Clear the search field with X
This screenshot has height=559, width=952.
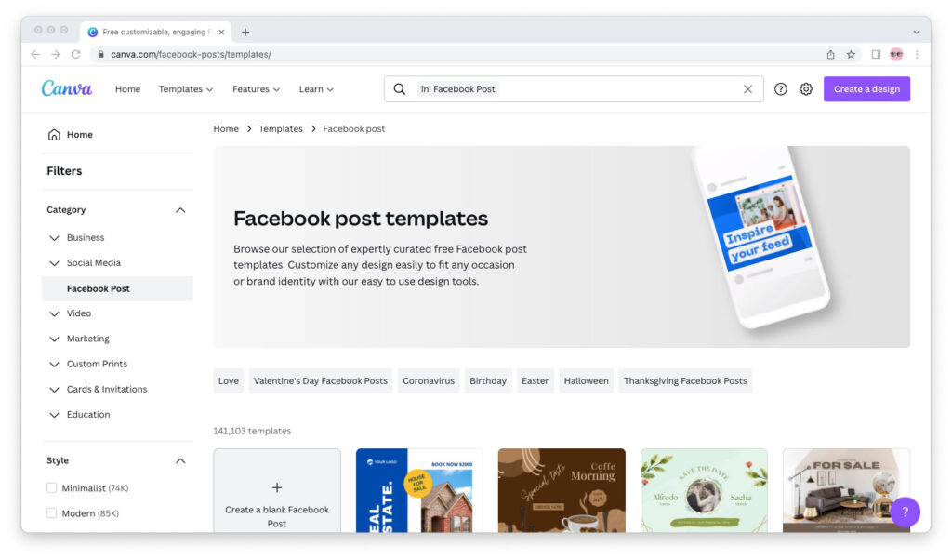tap(747, 88)
